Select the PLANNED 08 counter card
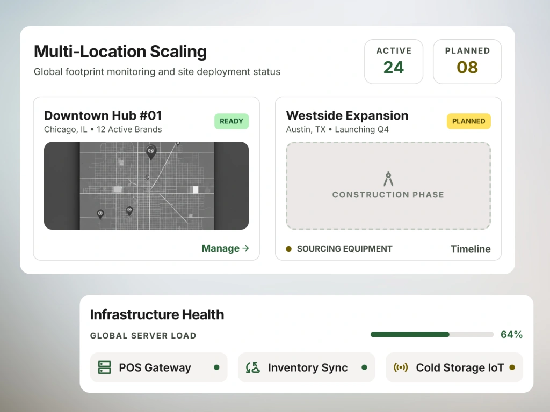The height and width of the screenshot is (412, 550). pos(467,62)
